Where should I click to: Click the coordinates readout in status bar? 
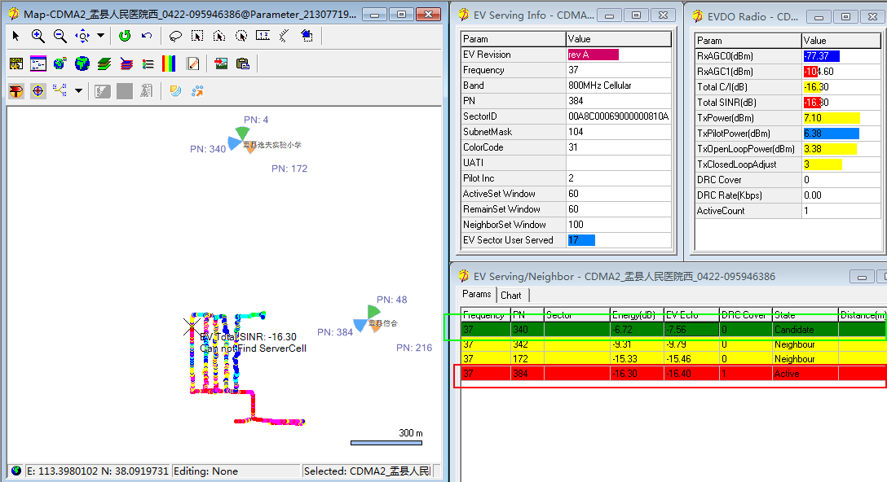(x=97, y=471)
